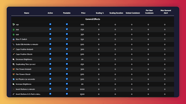The image size is (186, 104).
Task: Click the Invert Buttons (1 minute) icon
Action: [14, 89]
